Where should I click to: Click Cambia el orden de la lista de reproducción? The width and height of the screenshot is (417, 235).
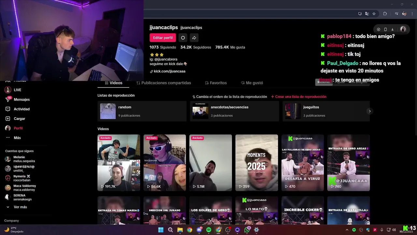coord(230,97)
